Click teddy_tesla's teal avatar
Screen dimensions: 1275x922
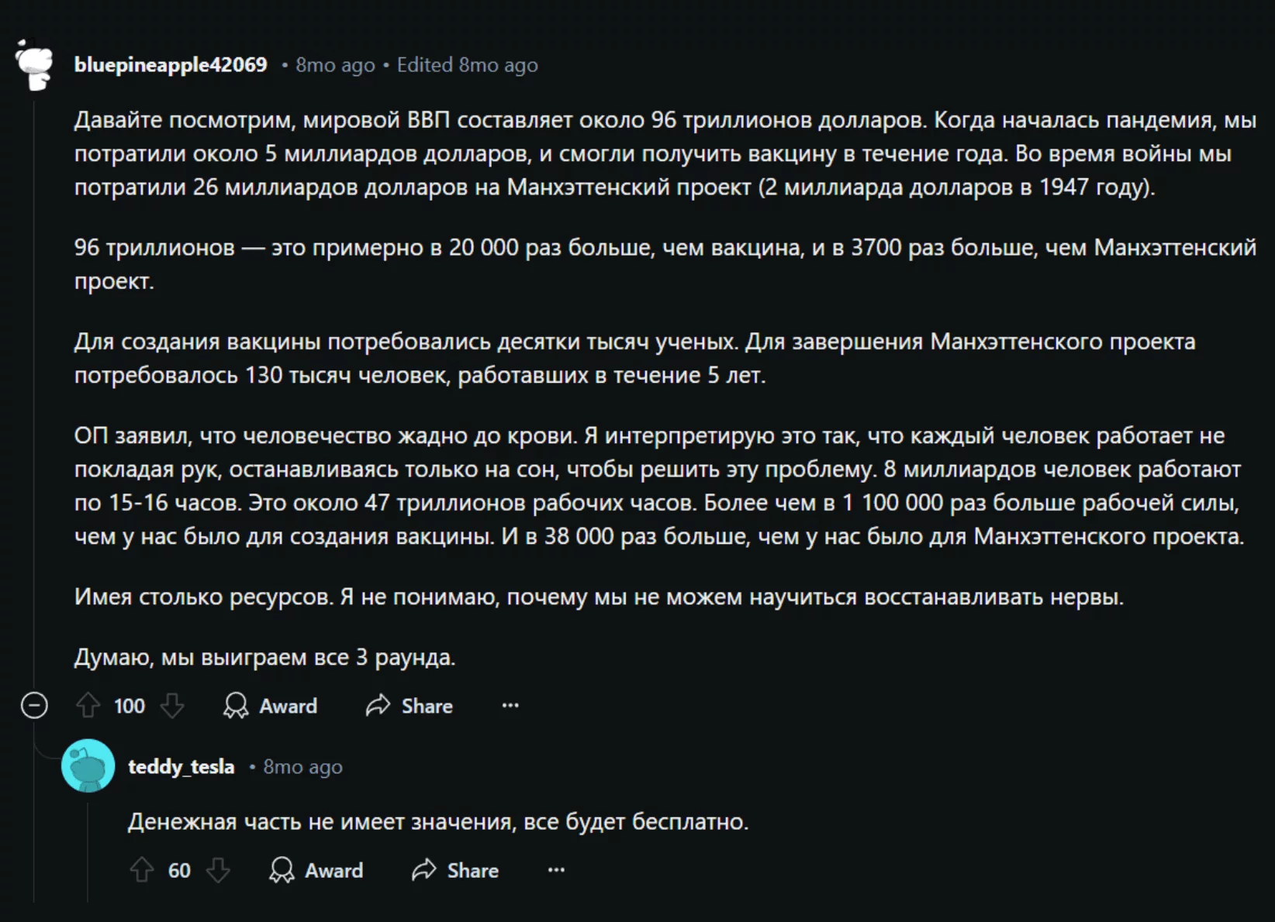click(x=88, y=766)
